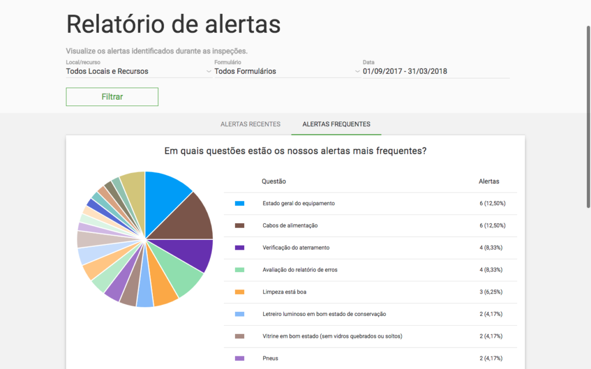Click the orange legend square for Limpeza está boa
Image resolution: width=591 pixels, height=369 pixels.
240,292
